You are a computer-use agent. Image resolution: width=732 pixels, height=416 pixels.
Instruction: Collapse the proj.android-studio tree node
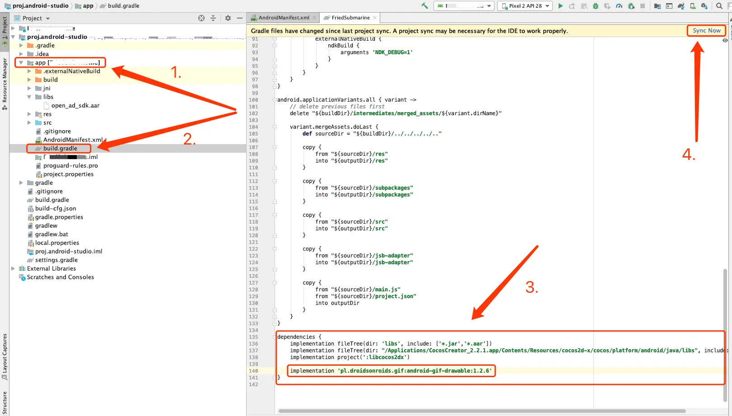tap(13, 37)
